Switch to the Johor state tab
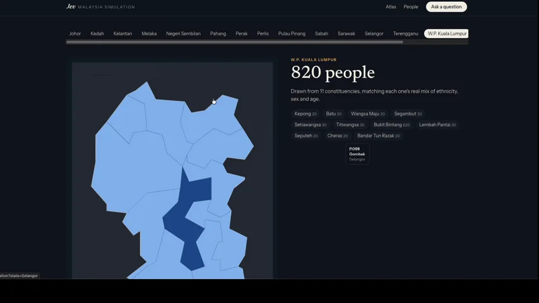 click(x=75, y=33)
